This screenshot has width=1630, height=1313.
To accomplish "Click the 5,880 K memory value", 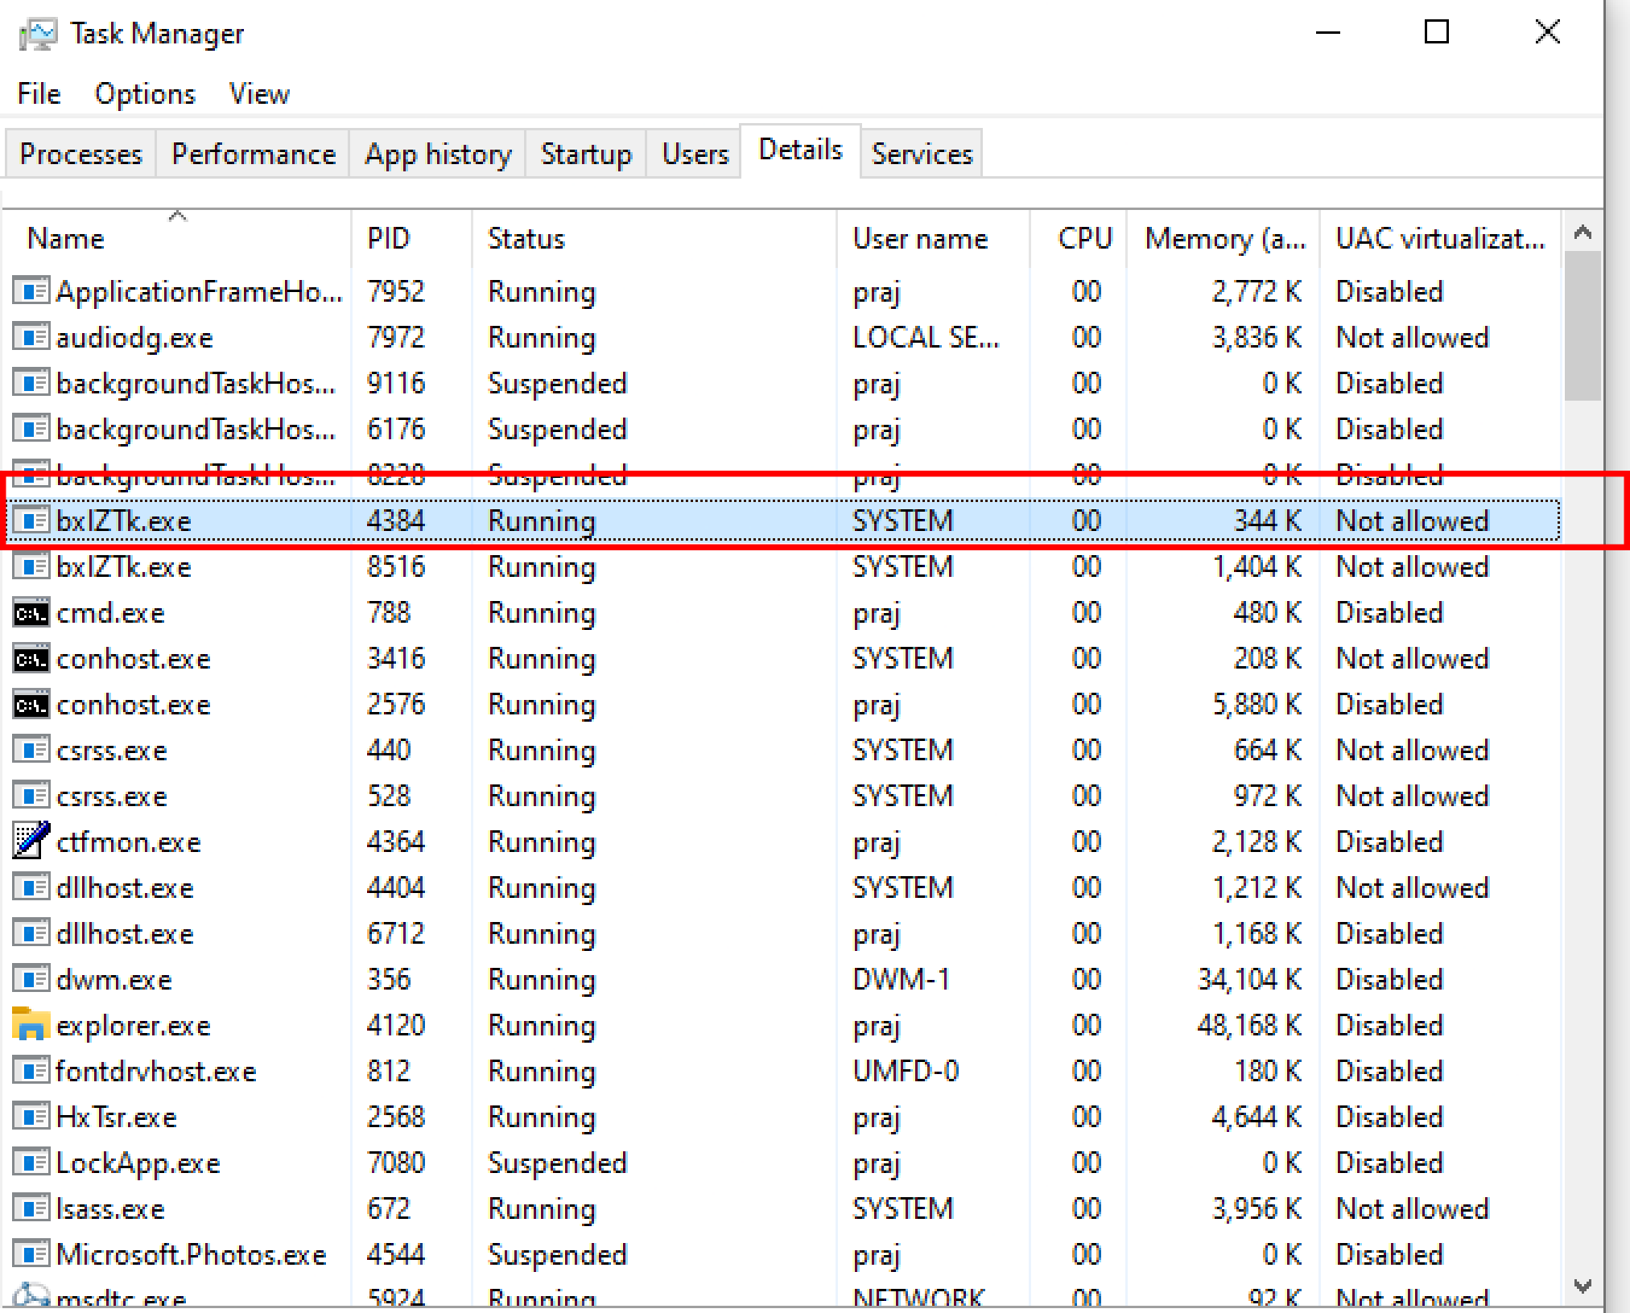I will pyautogui.click(x=1257, y=705).
